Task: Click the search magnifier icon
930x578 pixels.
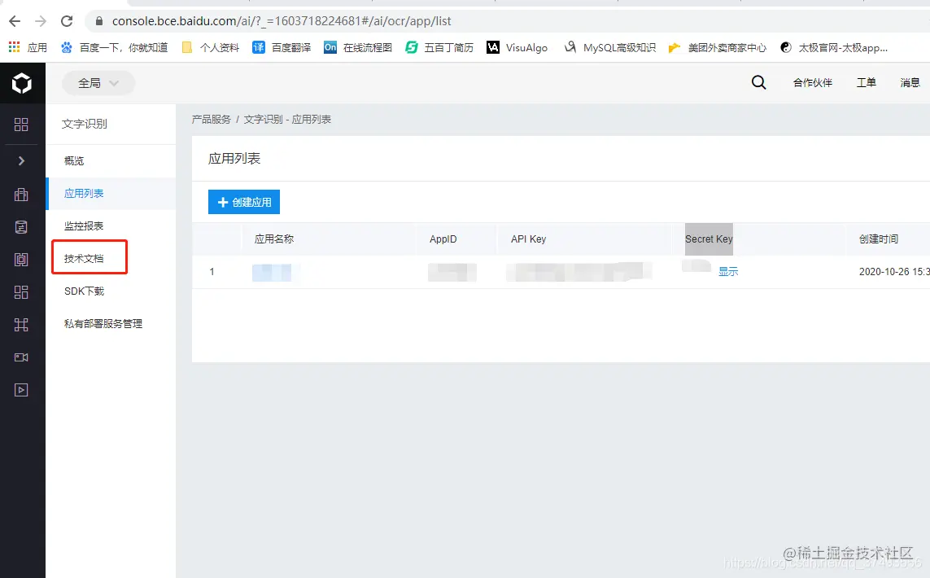Action: pos(758,82)
